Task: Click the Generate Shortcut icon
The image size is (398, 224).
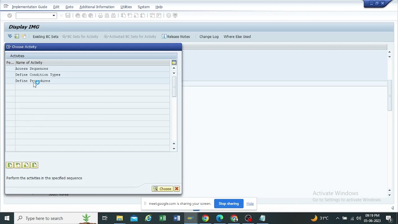Action: pyautogui.click(x=159, y=16)
